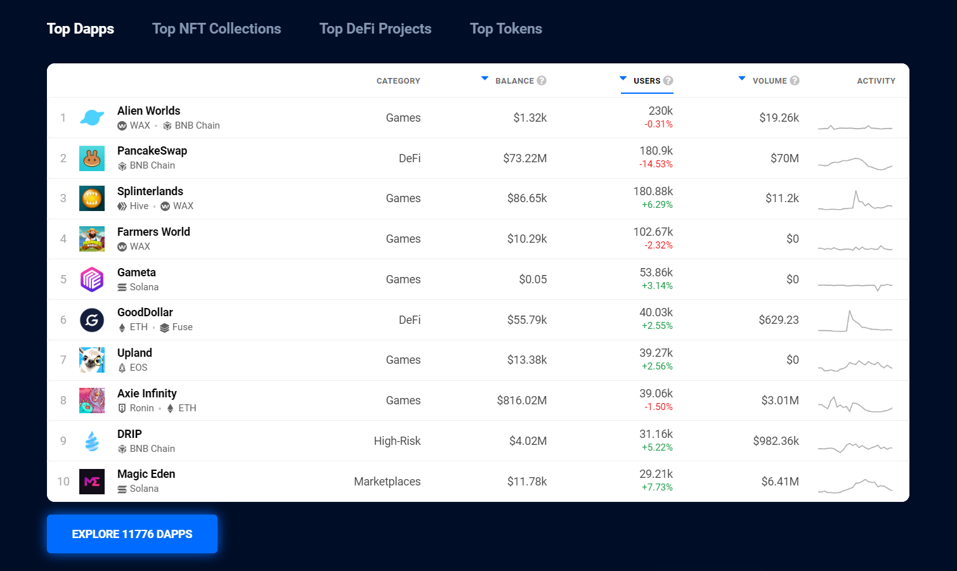The height and width of the screenshot is (571, 957).
Task: Click the $816.02M balance value
Action: pyautogui.click(x=522, y=401)
